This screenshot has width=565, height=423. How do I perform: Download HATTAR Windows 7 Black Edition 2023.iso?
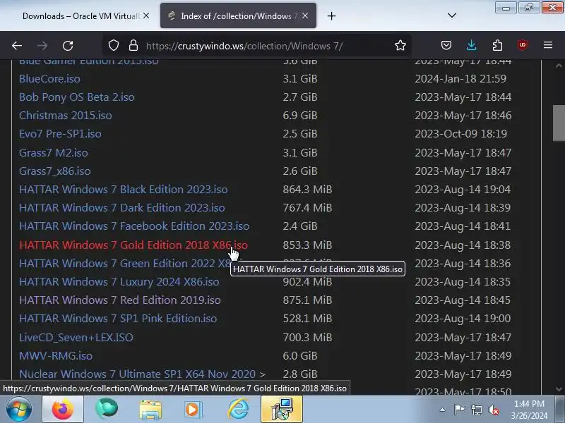[123, 190]
